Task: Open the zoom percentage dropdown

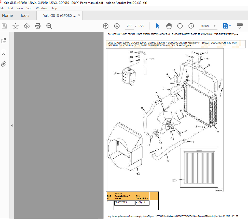Action: click(214, 26)
